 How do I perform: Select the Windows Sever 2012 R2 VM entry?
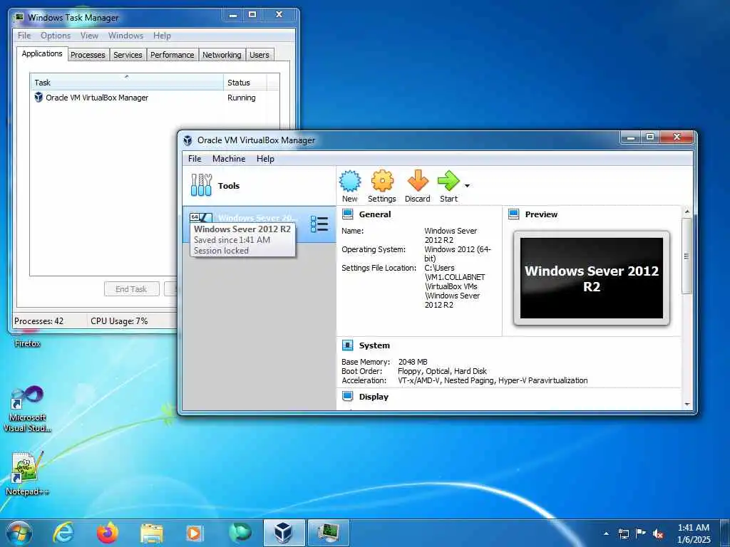[x=258, y=224]
